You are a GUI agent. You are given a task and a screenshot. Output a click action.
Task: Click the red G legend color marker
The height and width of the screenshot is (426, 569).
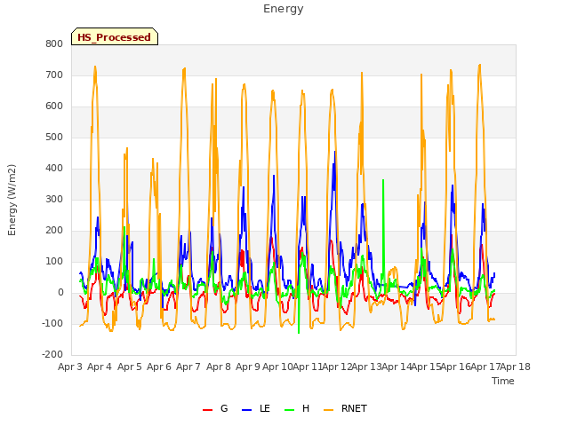[x=207, y=410]
